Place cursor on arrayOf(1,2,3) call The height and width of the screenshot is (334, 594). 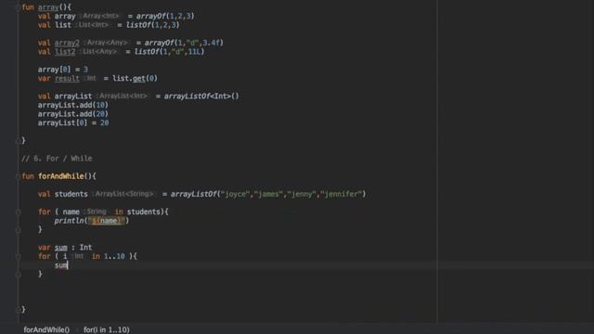coord(165,17)
